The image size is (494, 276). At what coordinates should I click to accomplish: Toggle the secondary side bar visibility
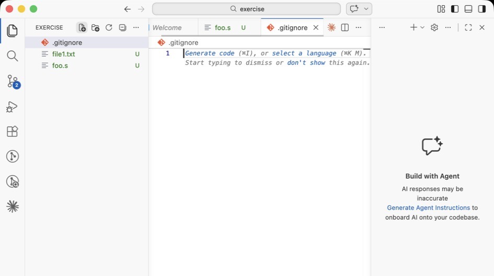click(x=482, y=9)
